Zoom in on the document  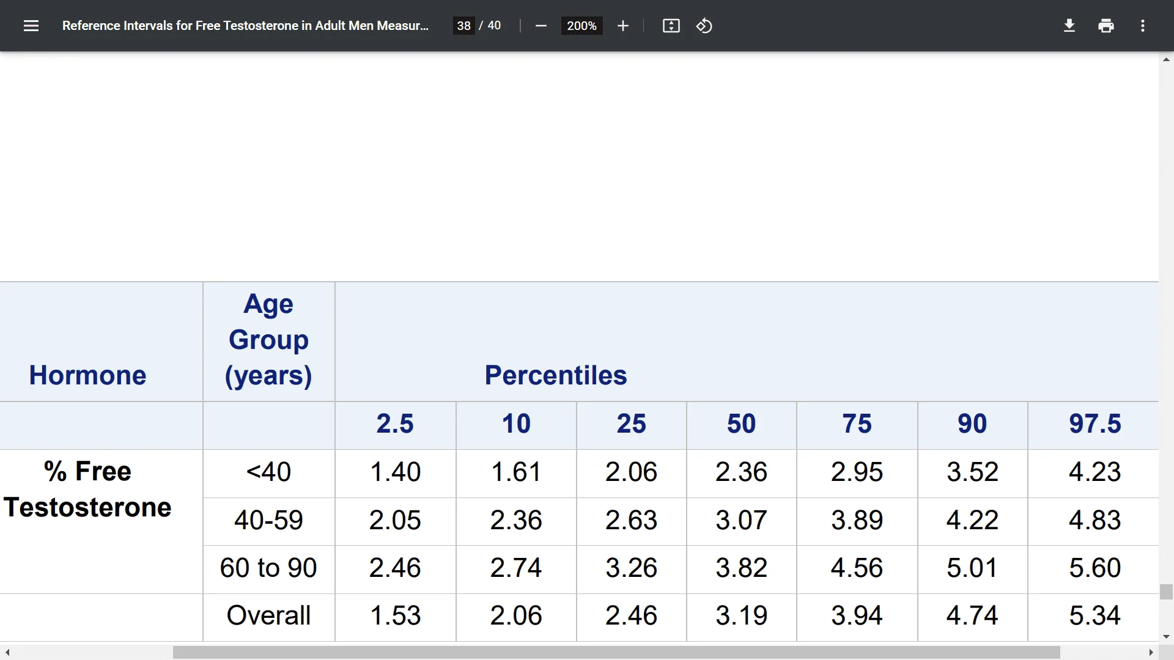coord(622,26)
